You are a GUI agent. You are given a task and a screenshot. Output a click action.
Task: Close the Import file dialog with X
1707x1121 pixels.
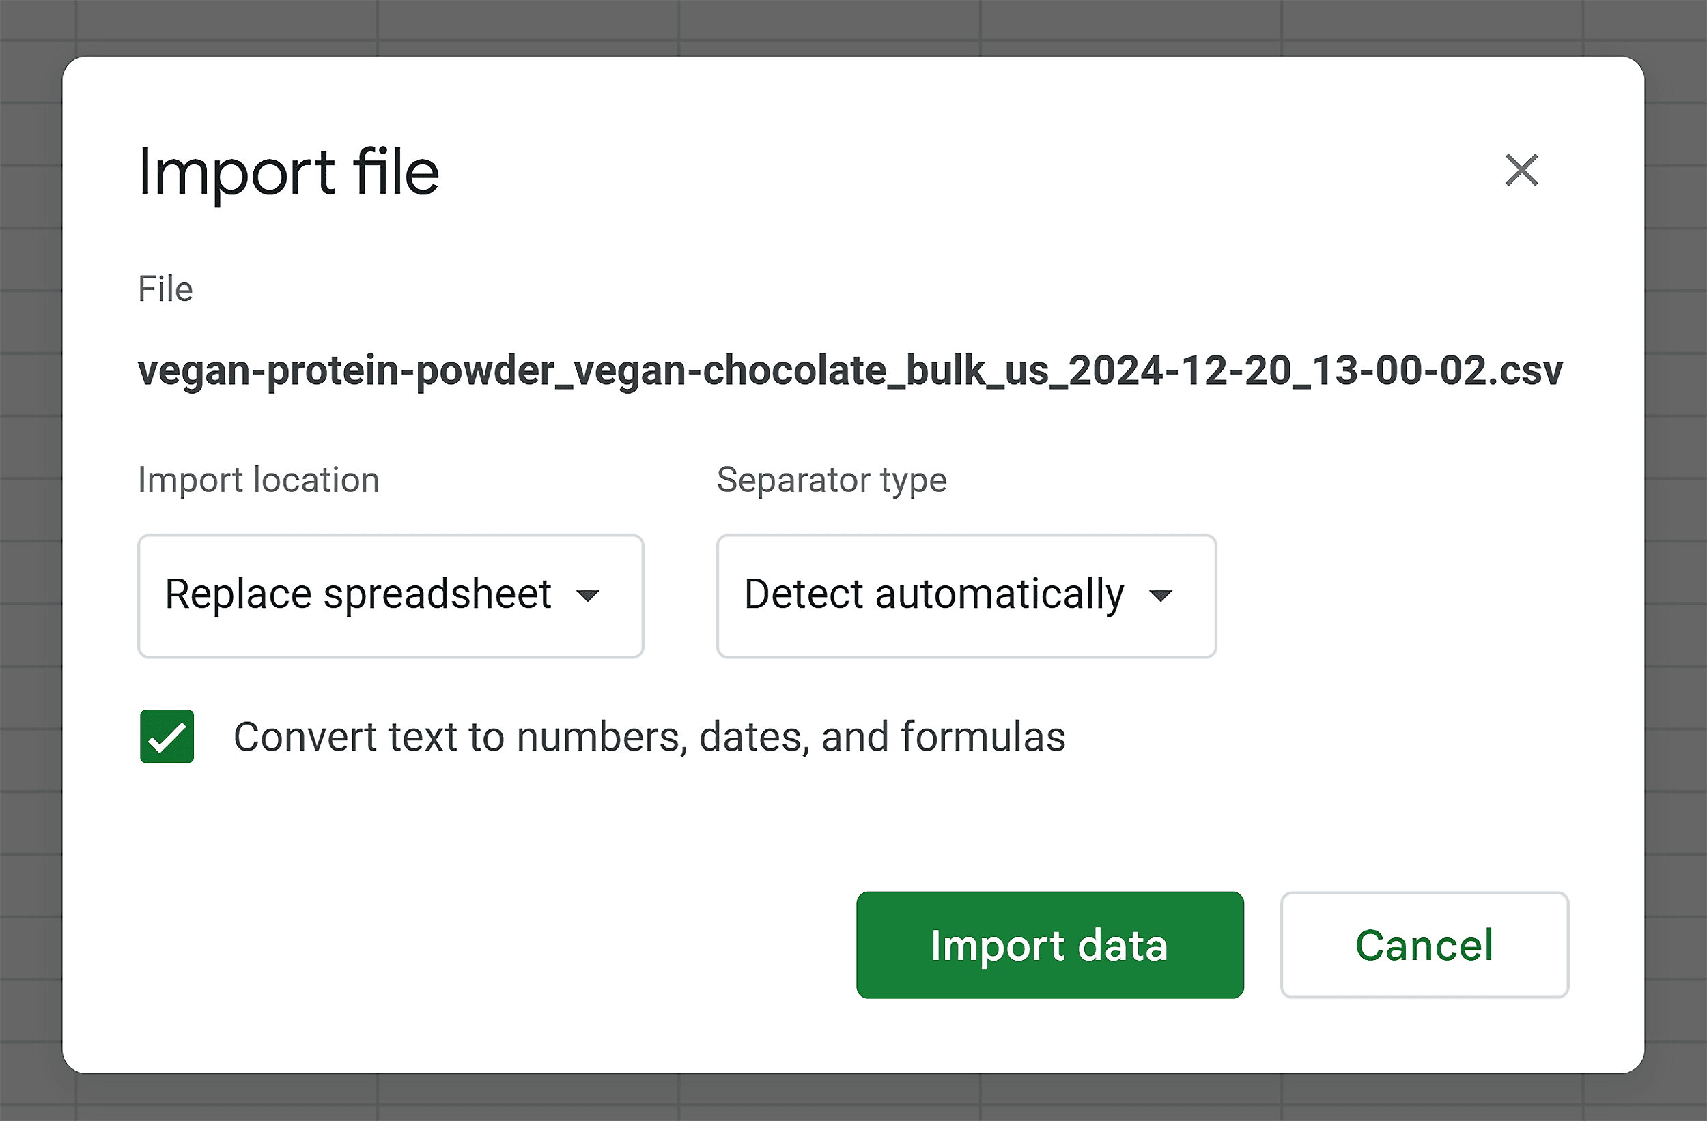1521,171
